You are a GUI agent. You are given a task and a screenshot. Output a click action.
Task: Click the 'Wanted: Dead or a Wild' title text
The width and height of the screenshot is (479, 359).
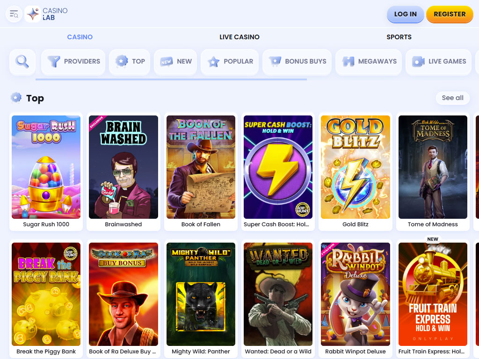click(278, 352)
